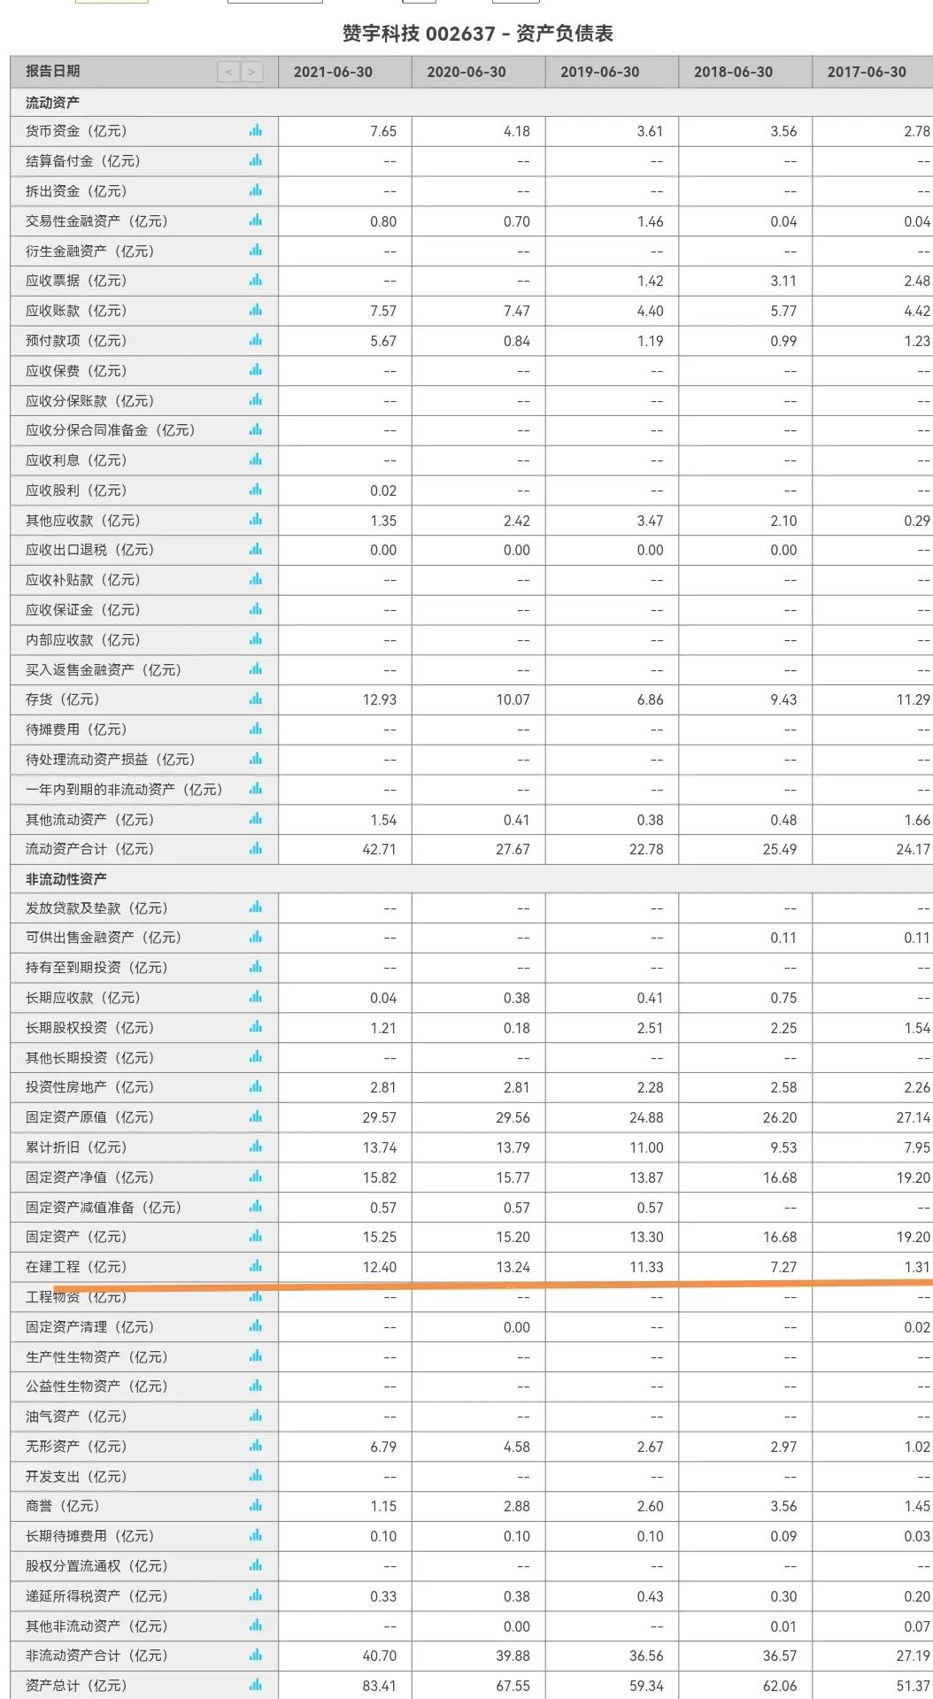The width and height of the screenshot is (933, 1699).
Task: Click the 商誉（亿元） row label
Action: coord(62,1506)
